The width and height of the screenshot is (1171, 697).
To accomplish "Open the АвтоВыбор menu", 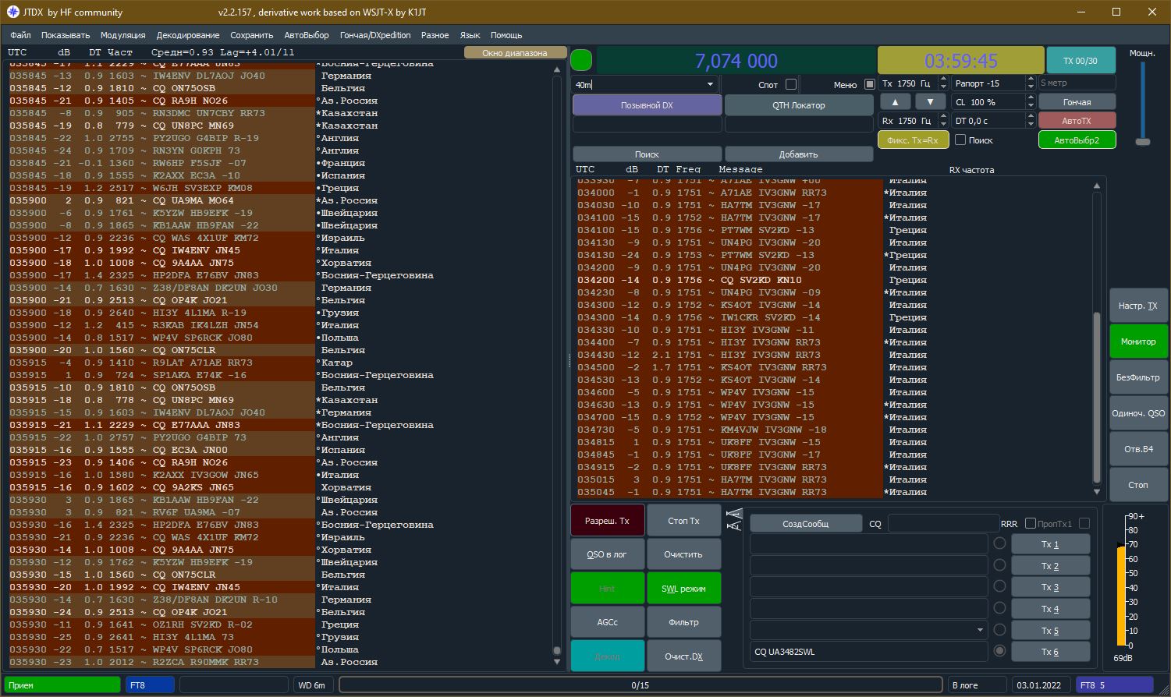I will (307, 35).
